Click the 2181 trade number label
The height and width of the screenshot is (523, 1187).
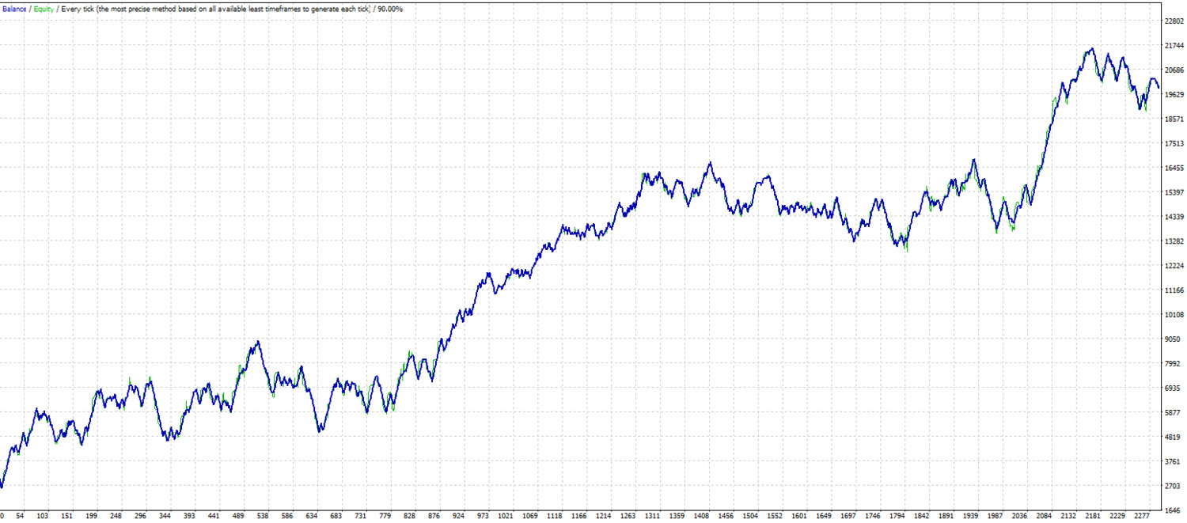[x=1093, y=516]
